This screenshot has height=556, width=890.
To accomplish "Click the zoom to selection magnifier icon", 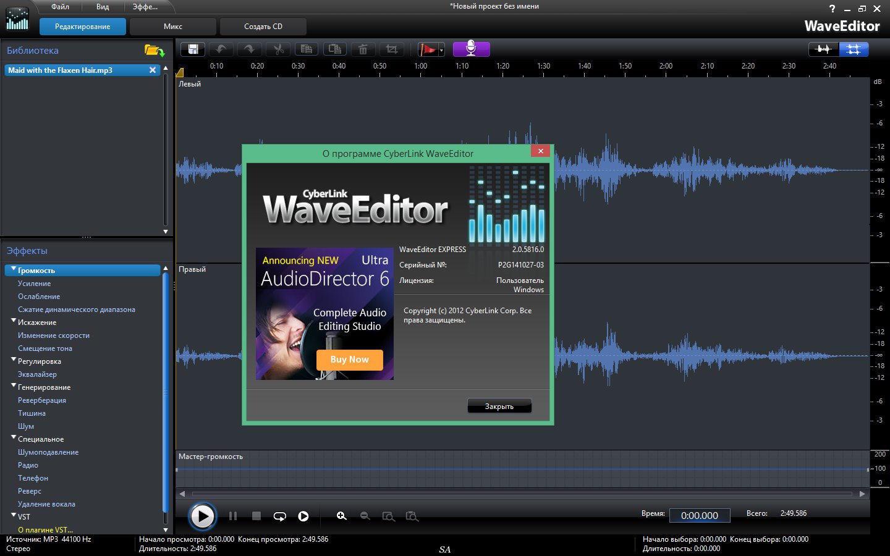I will (x=412, y=516).
